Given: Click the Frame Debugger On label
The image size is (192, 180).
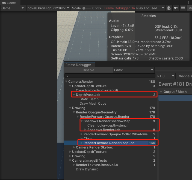Looking at the screenshot, I should [x=119, y=8].
